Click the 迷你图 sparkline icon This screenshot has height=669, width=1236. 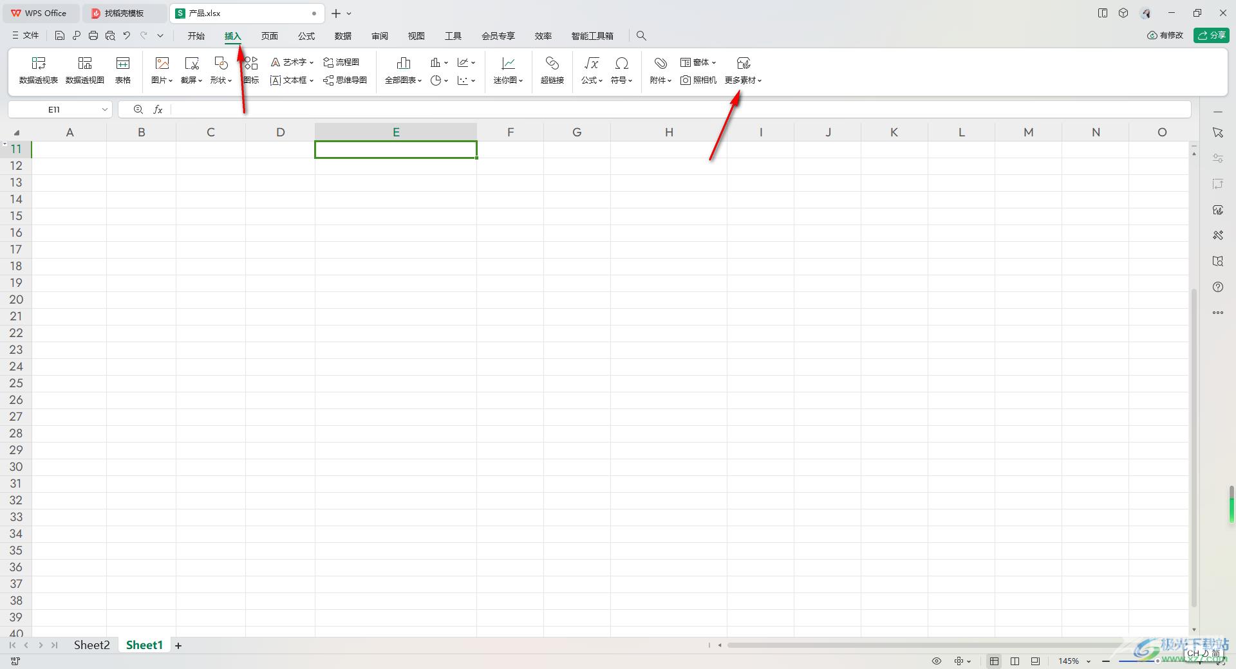508,63
